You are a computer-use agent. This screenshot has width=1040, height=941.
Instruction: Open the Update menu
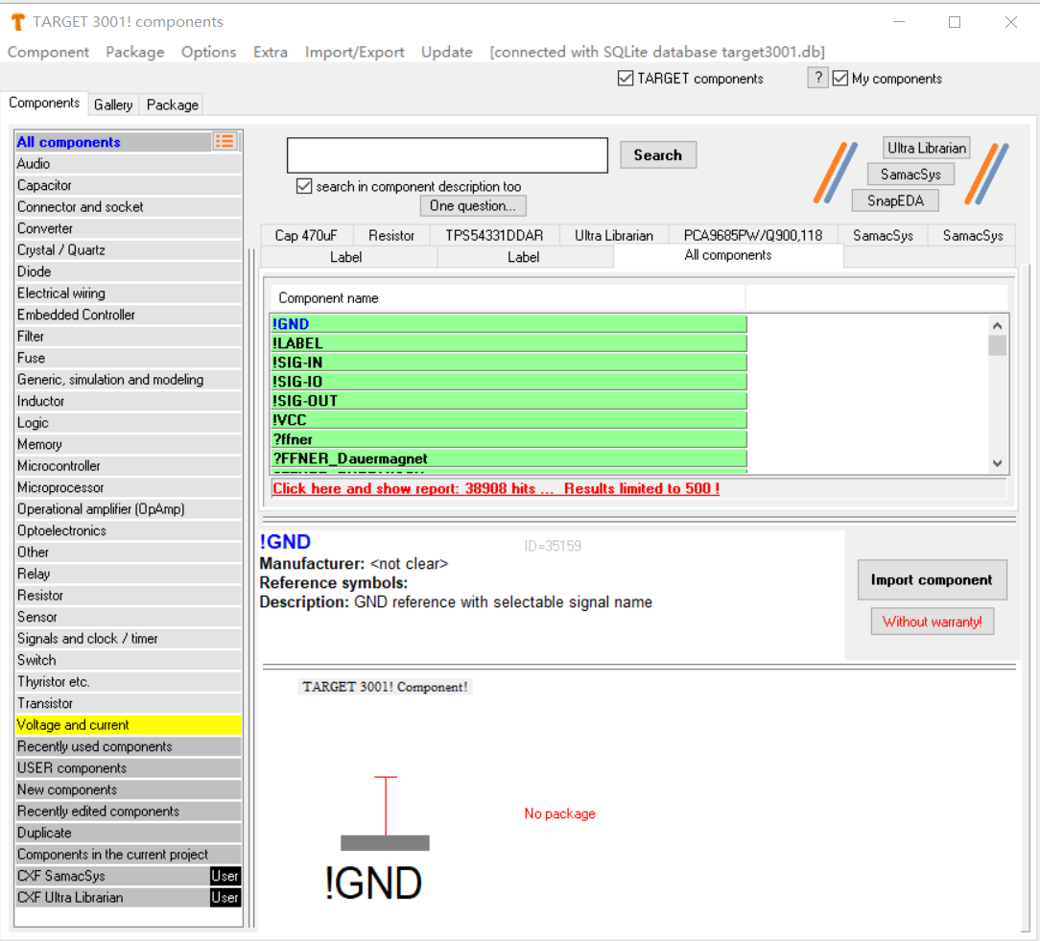point(446,52)
